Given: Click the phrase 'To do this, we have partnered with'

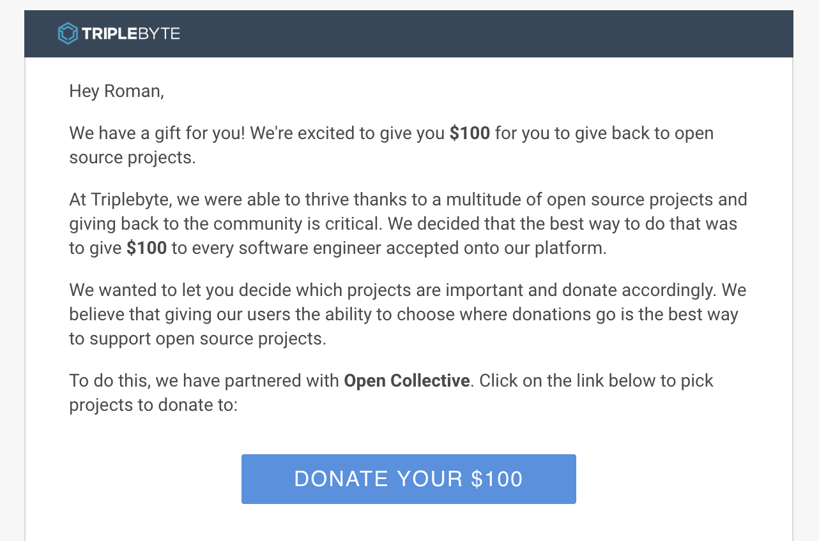Looking at the screenshot, I should click(x=204, y=381).
